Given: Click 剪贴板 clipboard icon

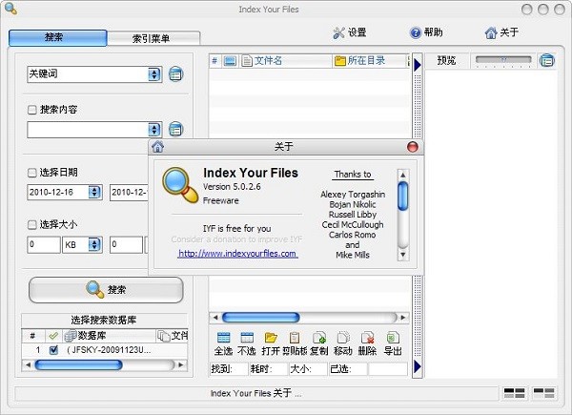Looking at the screenshot, I should tap(295, 338).
